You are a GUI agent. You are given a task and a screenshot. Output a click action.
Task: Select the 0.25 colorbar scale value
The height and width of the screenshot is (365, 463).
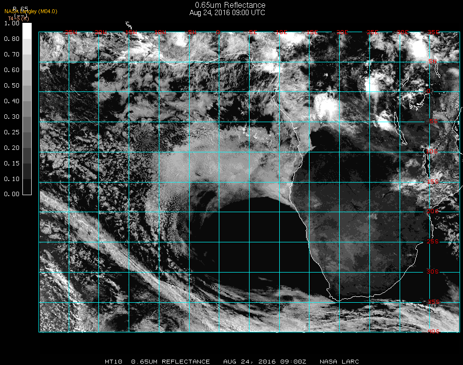[12, 132]
